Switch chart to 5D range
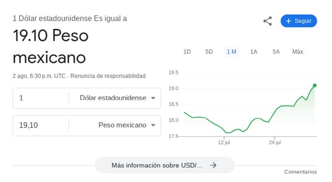 209,52
